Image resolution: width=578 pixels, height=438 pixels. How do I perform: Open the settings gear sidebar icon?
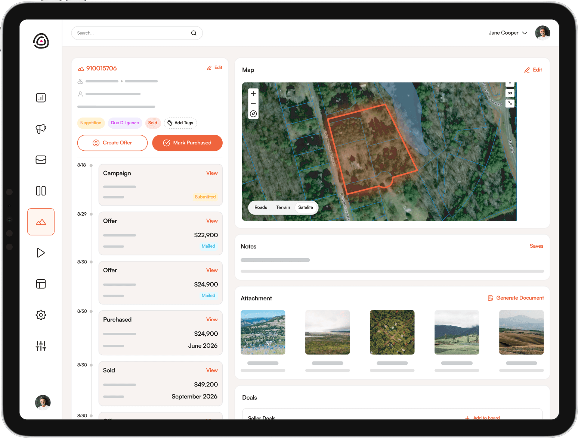tap(41, 315)
